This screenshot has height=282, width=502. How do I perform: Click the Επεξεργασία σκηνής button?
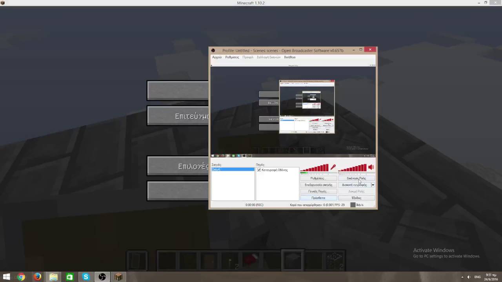click(x=318, y=185)
